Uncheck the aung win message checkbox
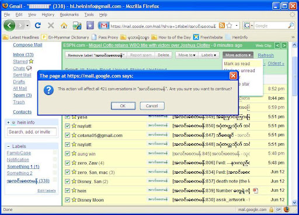 click(x=67, y=153)
